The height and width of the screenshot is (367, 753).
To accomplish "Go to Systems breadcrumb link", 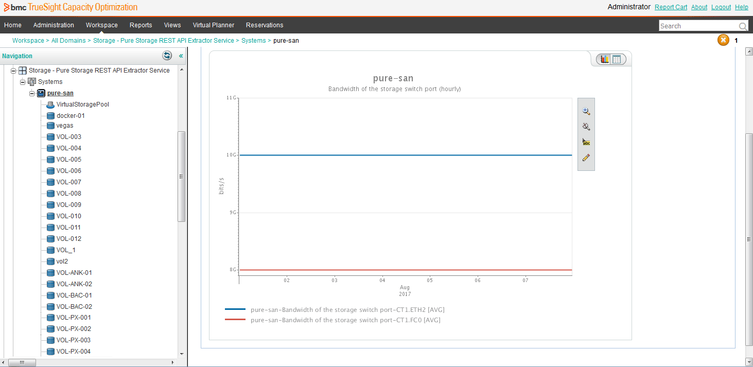I will pos(254,41).
